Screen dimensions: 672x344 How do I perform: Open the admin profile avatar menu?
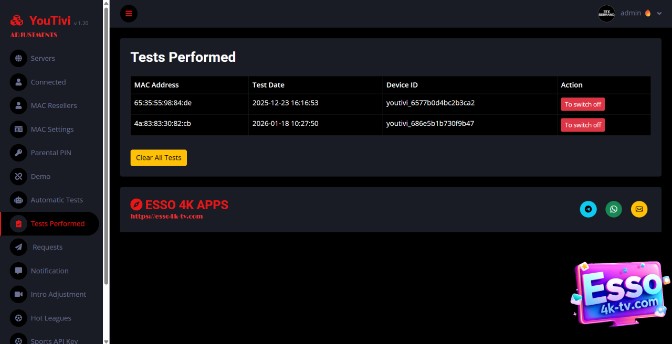[606, 14]
